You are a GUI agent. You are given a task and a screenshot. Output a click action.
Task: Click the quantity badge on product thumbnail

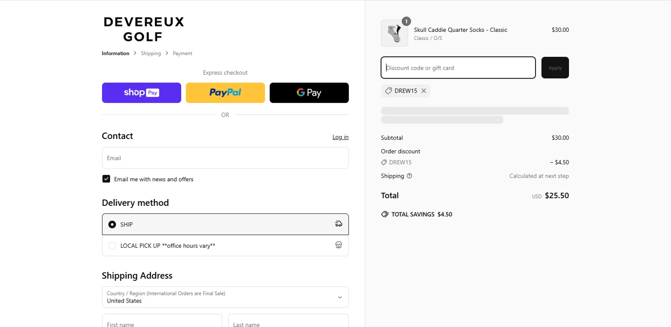tap(406, 21)
